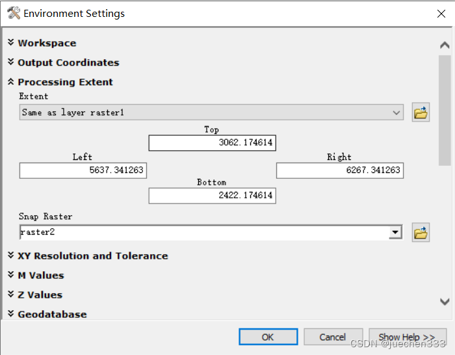This screenshot has width=455, height=355.
Task: Expand the Geodatabase section
Action: coord(52,314)
